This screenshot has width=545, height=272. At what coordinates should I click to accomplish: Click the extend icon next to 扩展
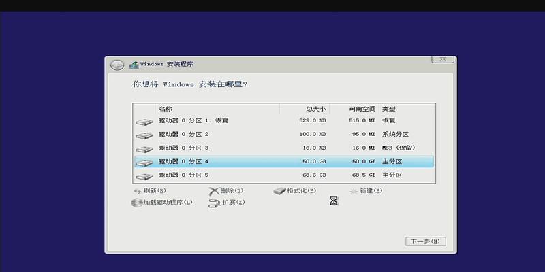point(214,203)
